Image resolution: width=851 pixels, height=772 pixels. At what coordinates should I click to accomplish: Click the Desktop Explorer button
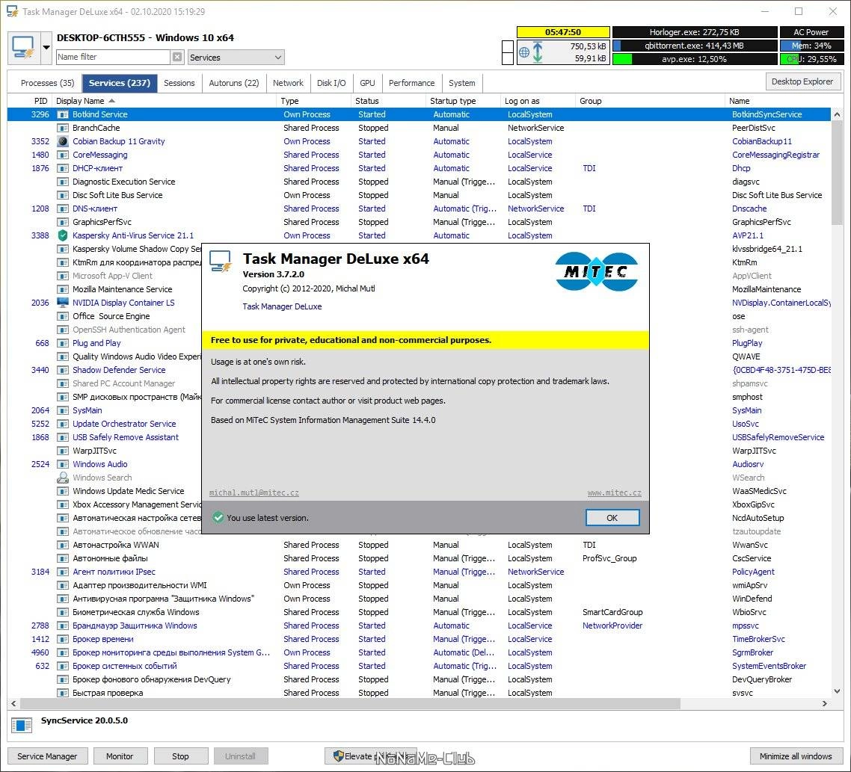click(802, 81)
